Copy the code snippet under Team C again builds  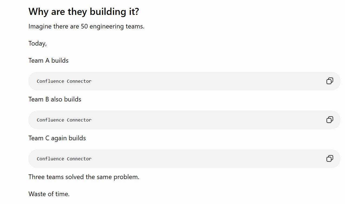coord(330,158)
